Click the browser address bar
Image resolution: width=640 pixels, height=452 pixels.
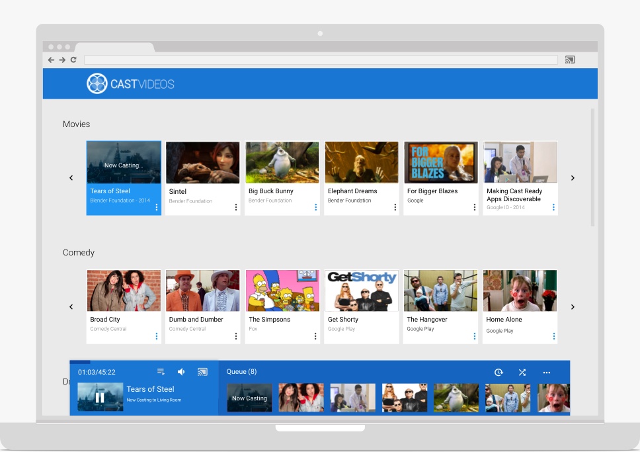(321, 60)
